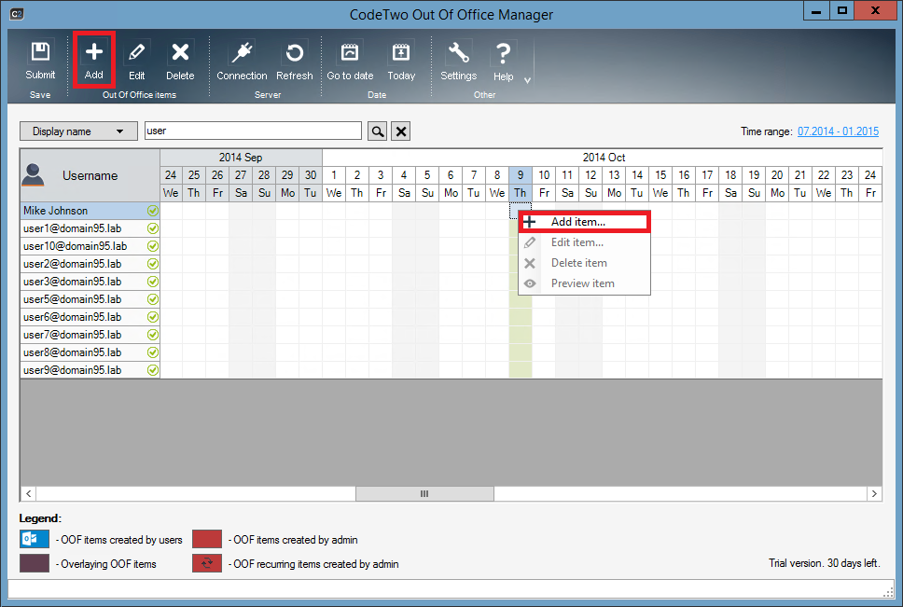Click the Trial version 30 days left text

[x=824, y=563]
